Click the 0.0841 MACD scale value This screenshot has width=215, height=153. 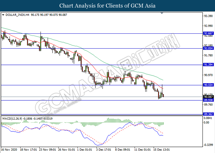pos(208,118)
